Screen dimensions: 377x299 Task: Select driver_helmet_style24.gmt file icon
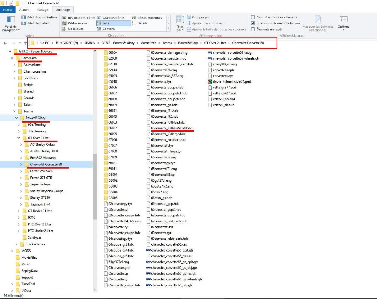pos(210,82)
